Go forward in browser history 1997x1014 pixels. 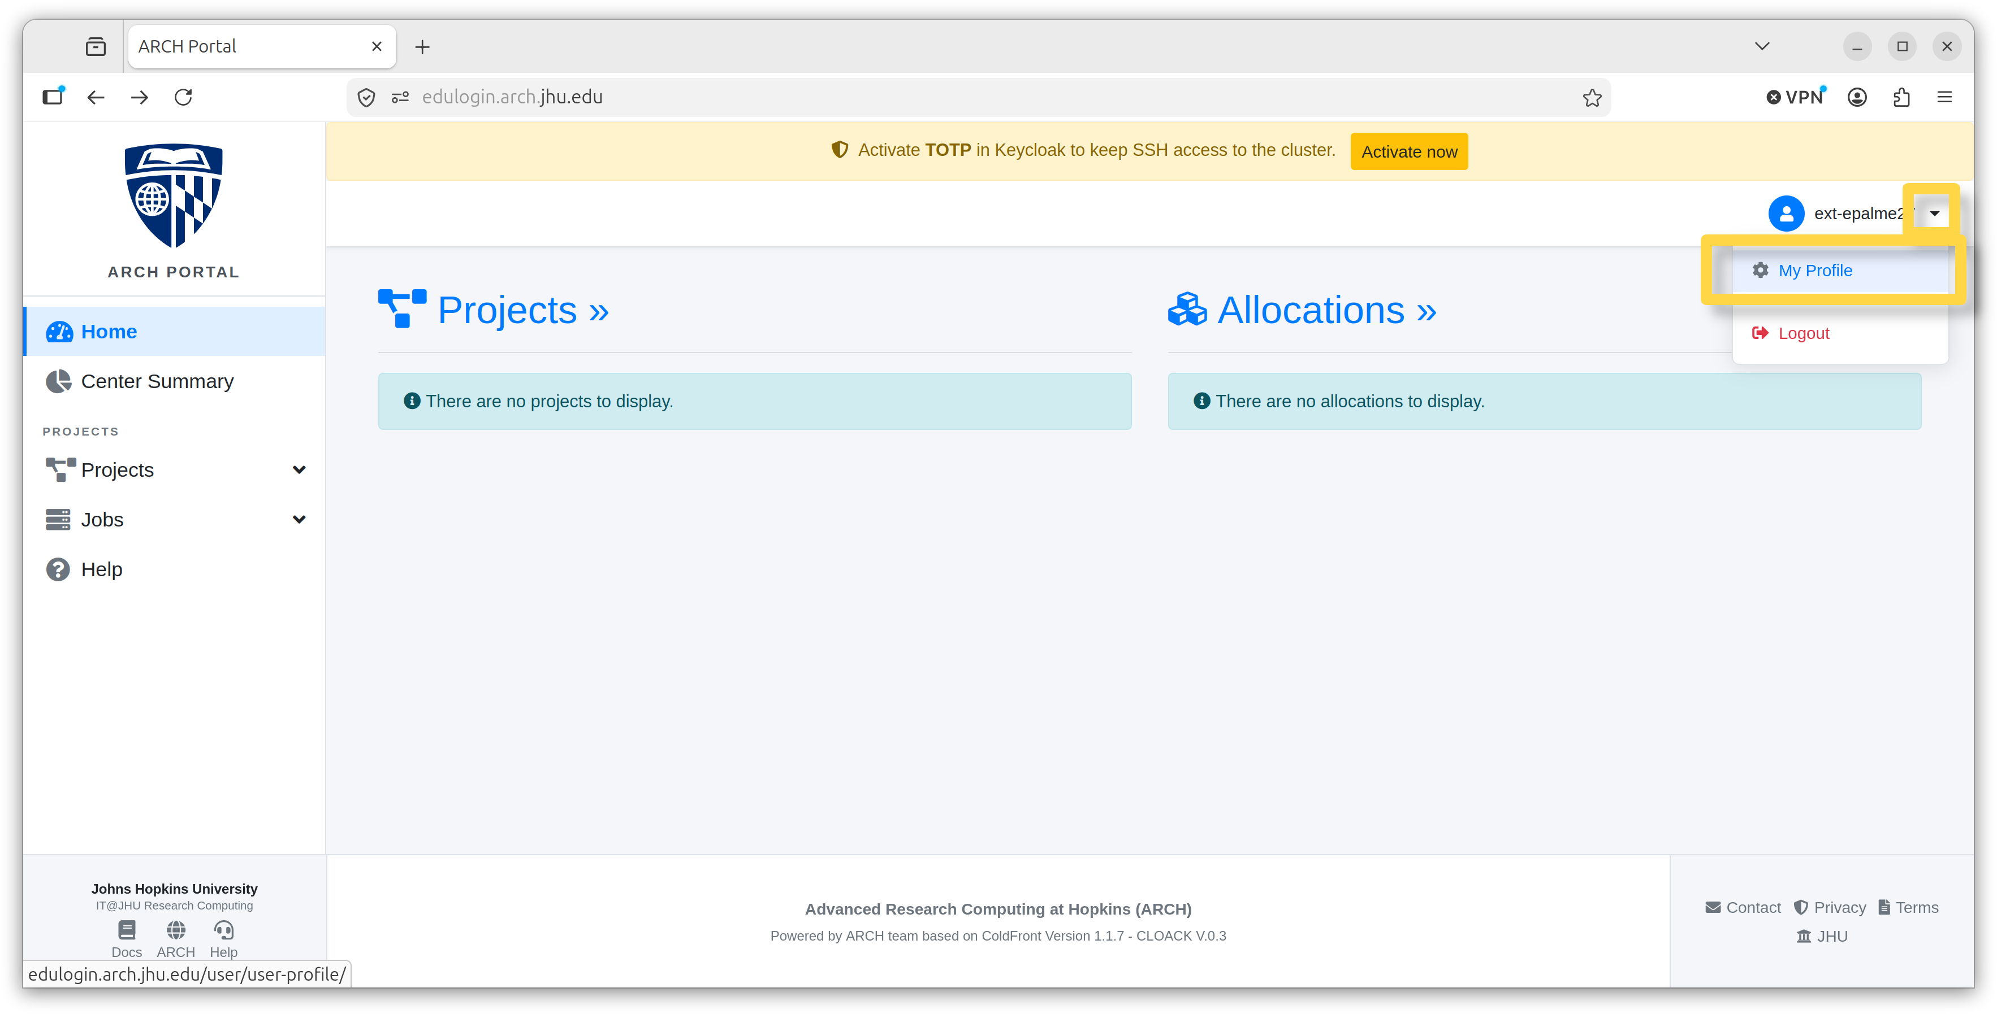click(140, 97)
